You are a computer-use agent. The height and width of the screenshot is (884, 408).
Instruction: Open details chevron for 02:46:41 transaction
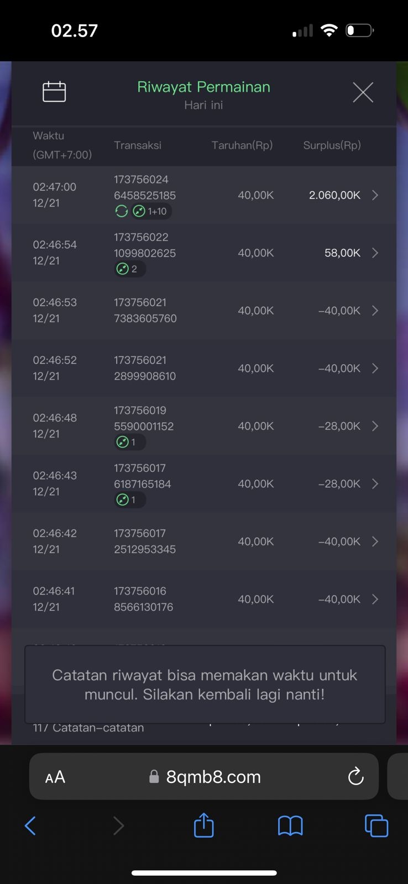[375, 599]
